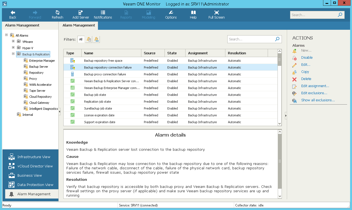The width and height of the screenshot is (352, 210).
Task: Click the Veeam ONE app icon in title bar
Action: 4,4
